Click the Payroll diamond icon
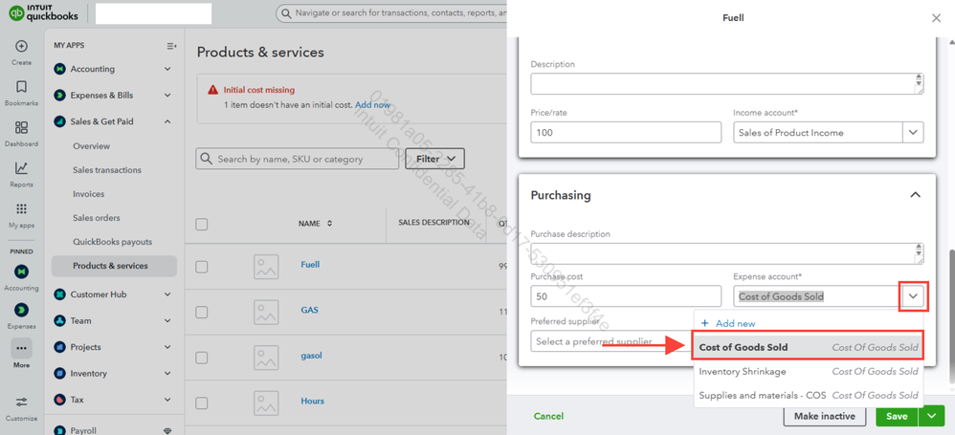This screenshot has width=955, height=435. [168, 431]
